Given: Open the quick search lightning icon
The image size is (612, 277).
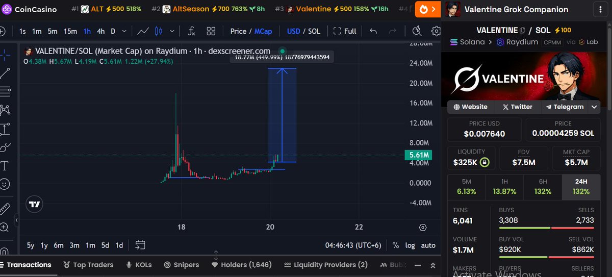Looking at the screenshot, I should click(417, 31).
